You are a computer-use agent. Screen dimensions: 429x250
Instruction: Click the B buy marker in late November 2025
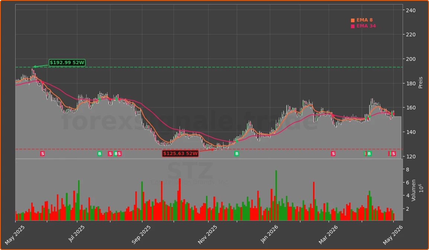coord(237,154)
